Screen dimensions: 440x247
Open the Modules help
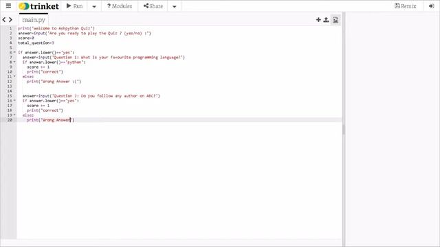(x=120, y=6)
